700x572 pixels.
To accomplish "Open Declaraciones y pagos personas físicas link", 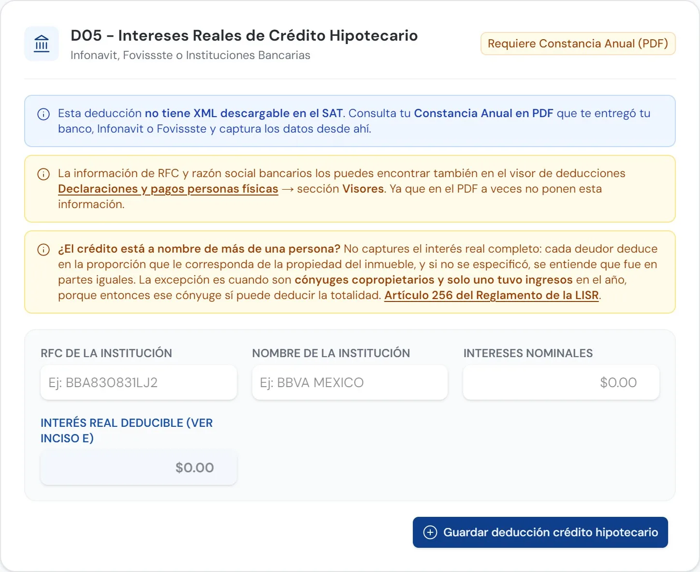I will coord(168,189).
